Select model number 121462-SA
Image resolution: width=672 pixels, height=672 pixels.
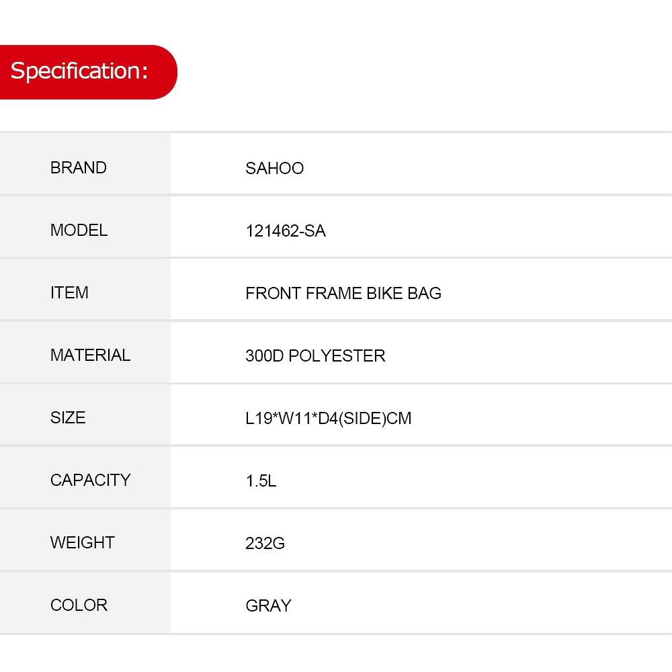[x=285, y=230]
